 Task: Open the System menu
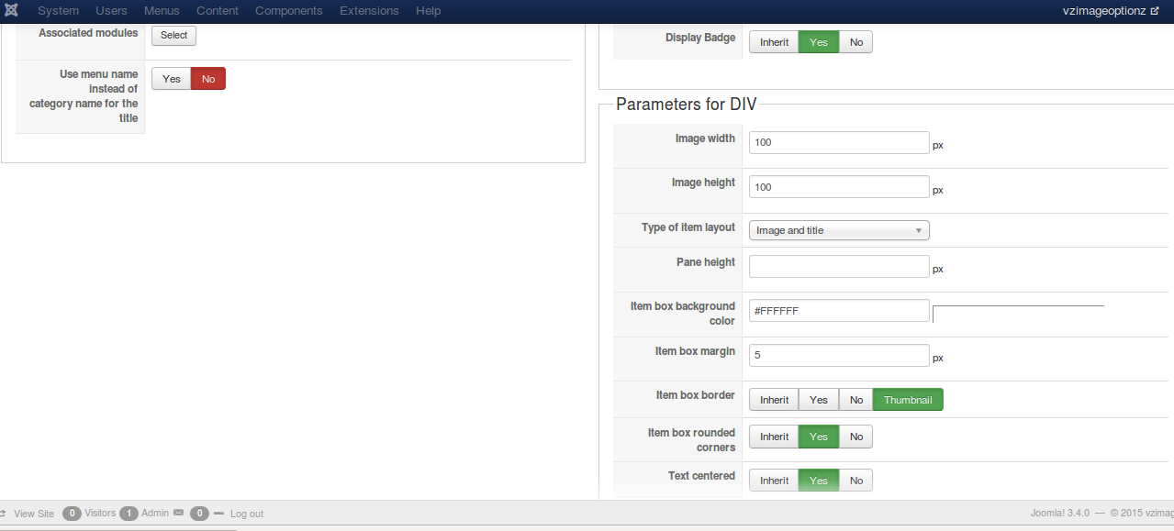pyautogui.click(x=58, y=11)
